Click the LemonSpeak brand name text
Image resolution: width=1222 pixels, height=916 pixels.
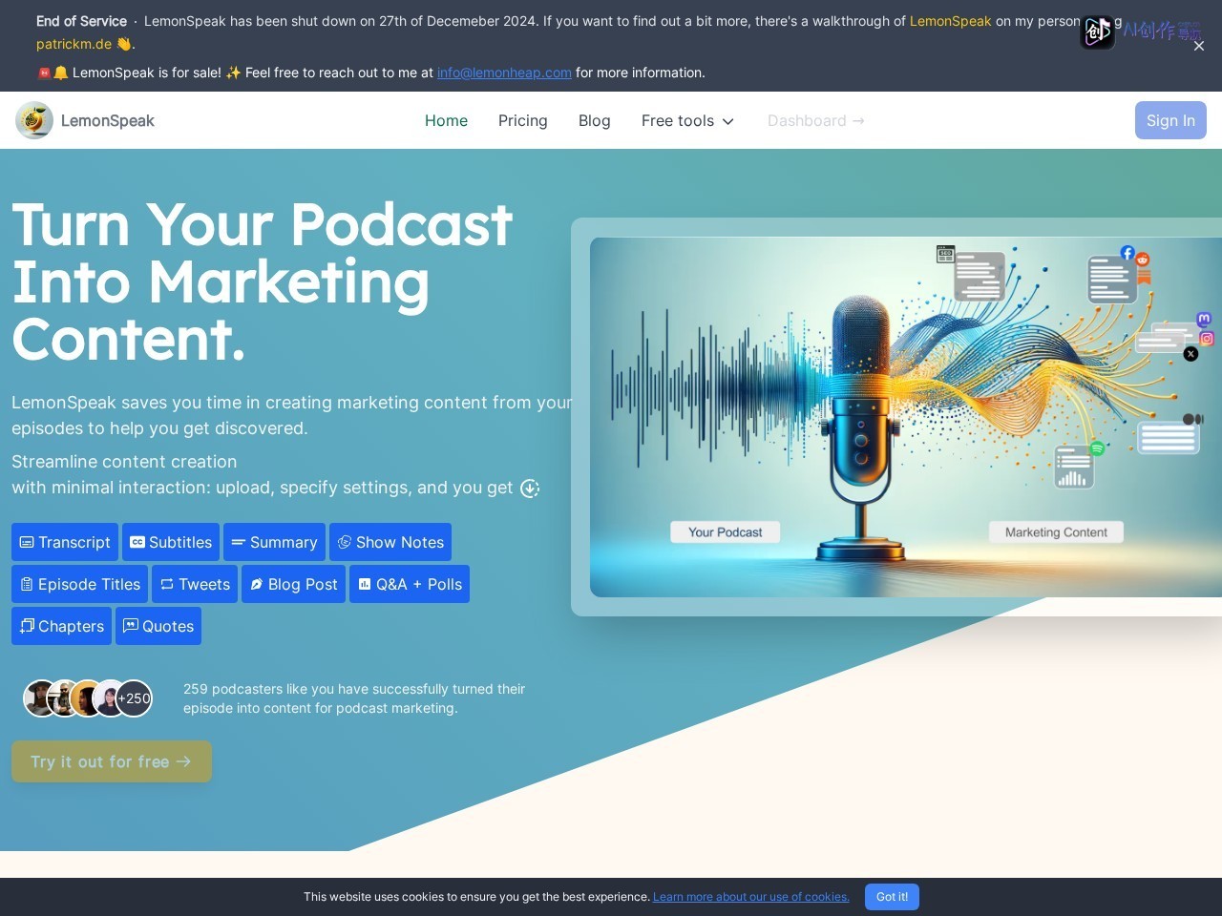point(108,120)
